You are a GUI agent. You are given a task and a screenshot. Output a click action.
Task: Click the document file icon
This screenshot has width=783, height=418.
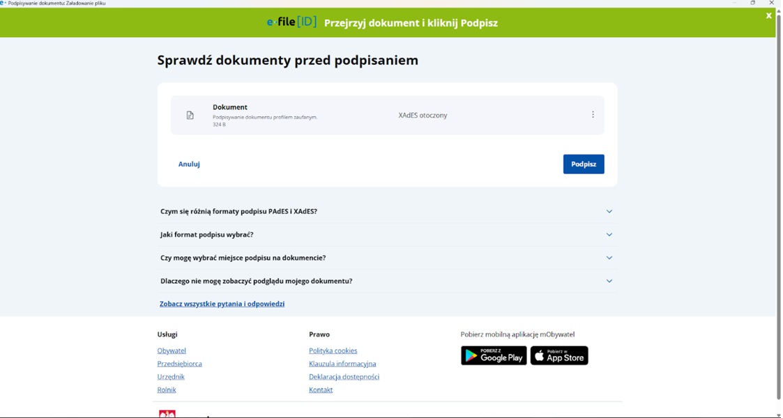(190, 116)
